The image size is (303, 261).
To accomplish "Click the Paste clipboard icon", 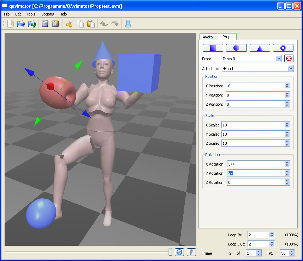I will pyautogui.click(x=91, y=24).
